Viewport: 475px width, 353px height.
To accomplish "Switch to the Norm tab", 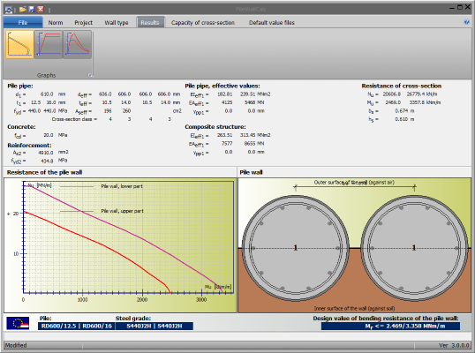I will pos(56,23).
